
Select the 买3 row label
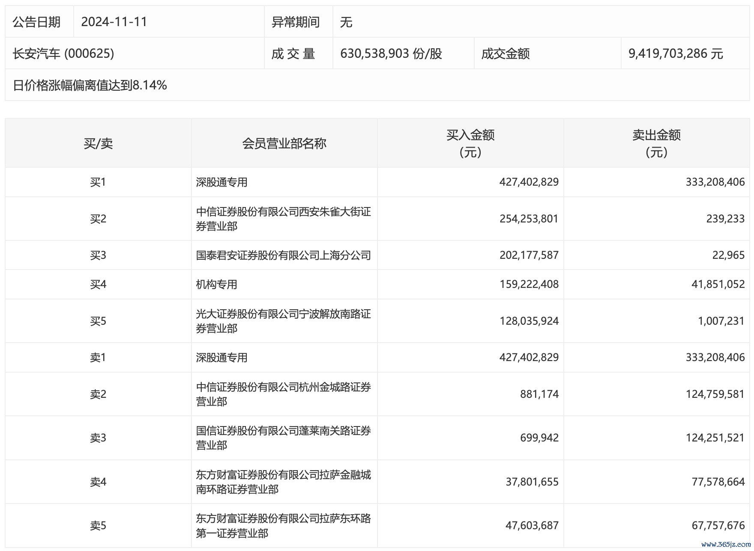[98, 255]
